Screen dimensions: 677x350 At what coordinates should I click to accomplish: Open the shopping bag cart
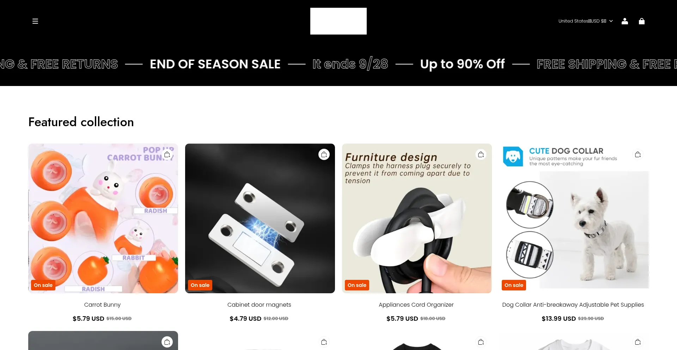click(642, 21)
